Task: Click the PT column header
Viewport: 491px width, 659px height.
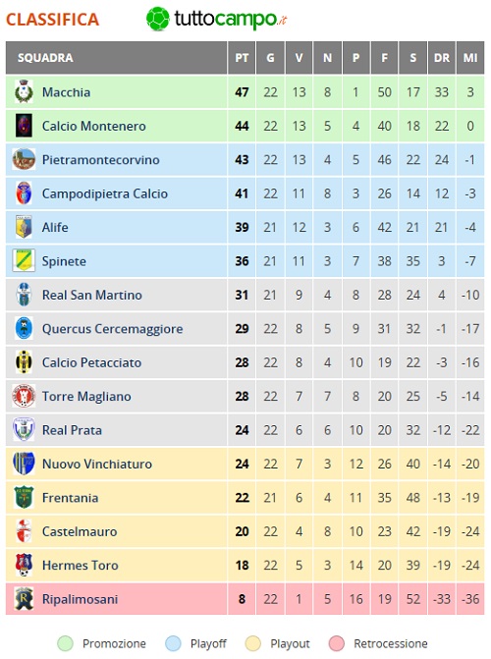Action: coord(242,58)
